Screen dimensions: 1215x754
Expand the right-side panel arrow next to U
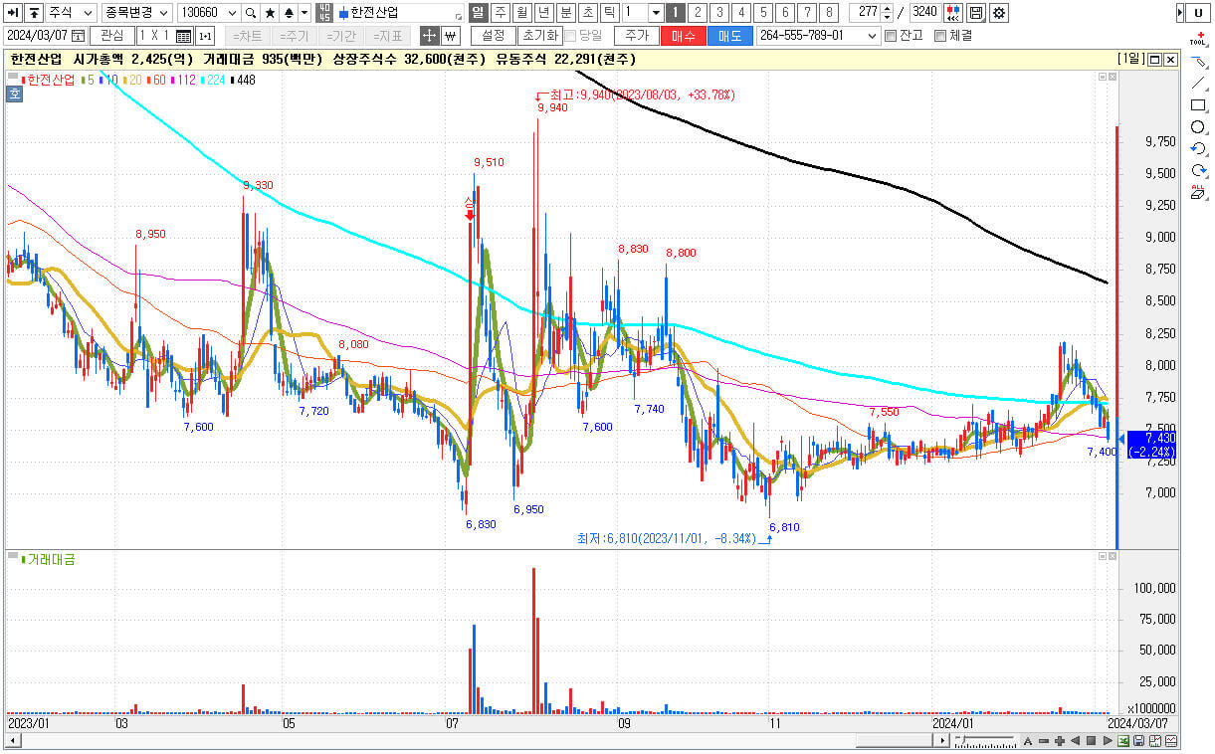[x=1180, y=13]
